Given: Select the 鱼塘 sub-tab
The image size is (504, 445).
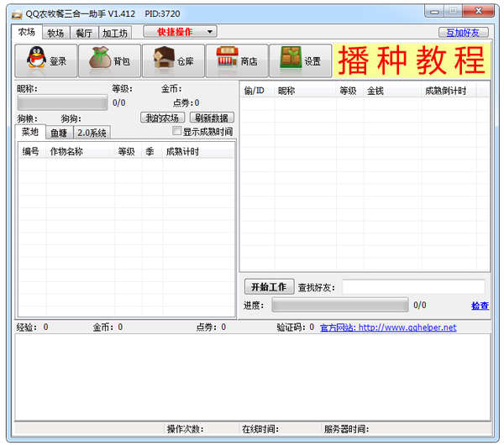Looking at the screenshot, I should pyautogui.click(x=58, y=133).
